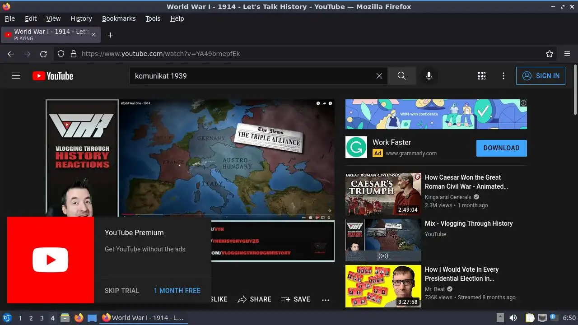Select the World War I - 1914 tab
The width and height of the screenshot is (578, 325).
coord(51,35)
